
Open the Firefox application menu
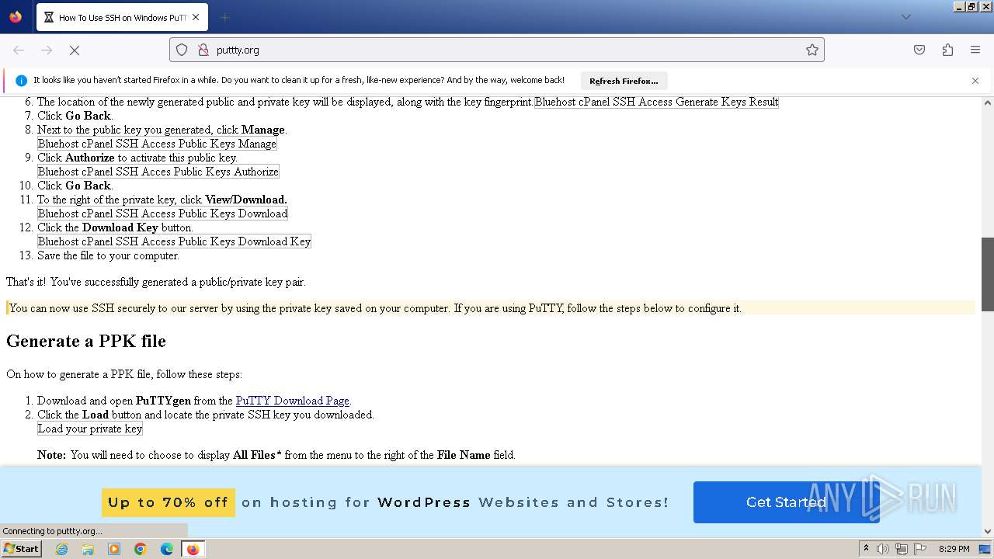[975, 50]
